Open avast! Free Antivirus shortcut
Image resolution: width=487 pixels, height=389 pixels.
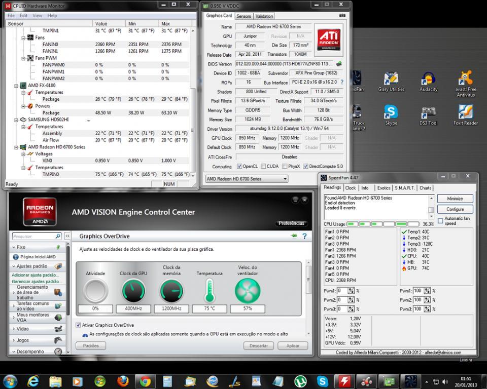(x=466, y=84)
